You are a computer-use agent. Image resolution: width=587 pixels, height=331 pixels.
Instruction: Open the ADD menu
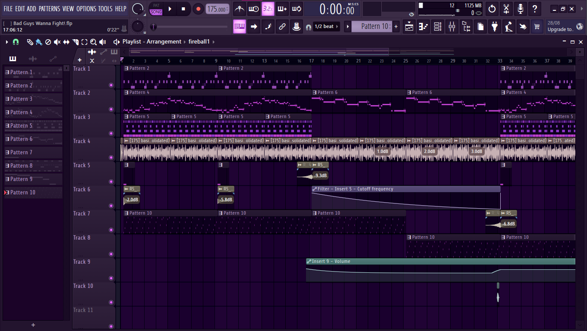click(x=32, y=9)
